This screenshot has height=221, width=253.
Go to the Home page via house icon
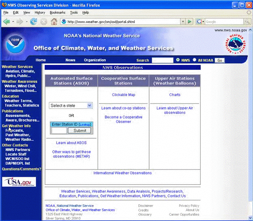(54, 21)
